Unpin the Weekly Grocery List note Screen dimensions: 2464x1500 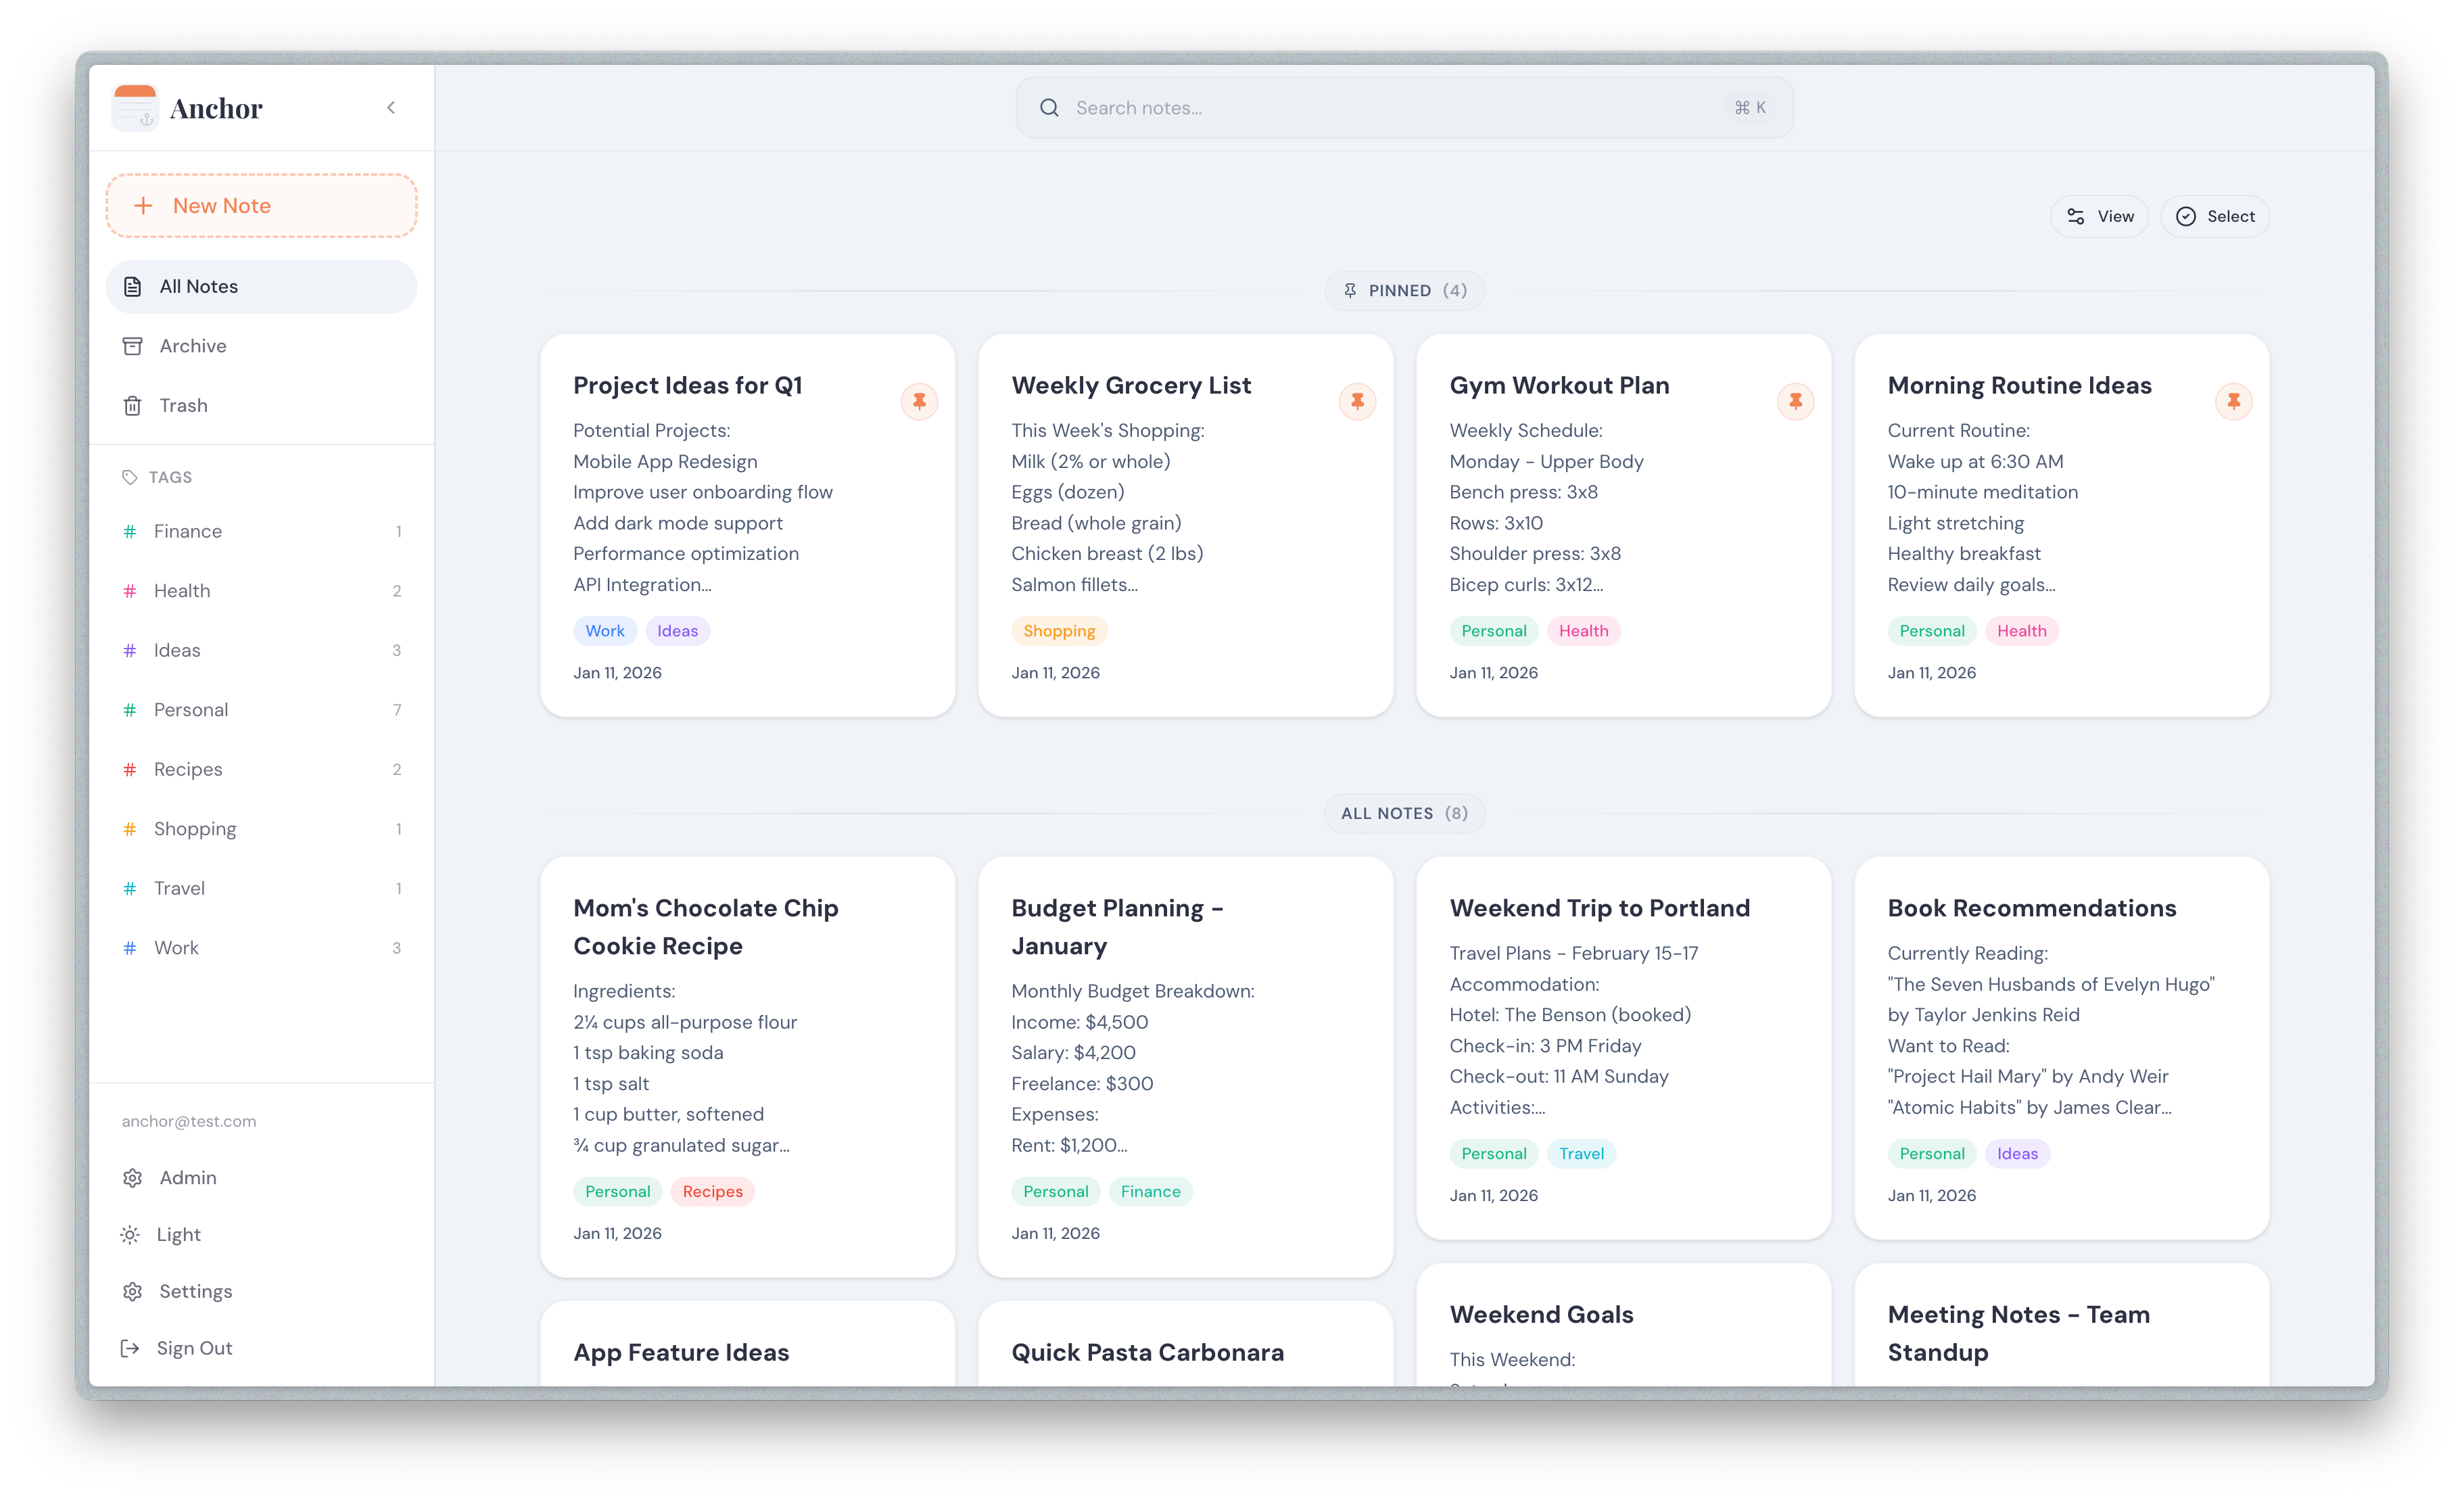pyautogui.click(x=1357, y=401)
